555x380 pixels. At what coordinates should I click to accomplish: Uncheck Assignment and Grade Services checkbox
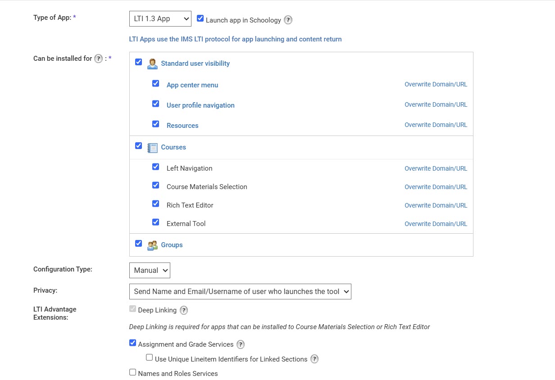132,343
